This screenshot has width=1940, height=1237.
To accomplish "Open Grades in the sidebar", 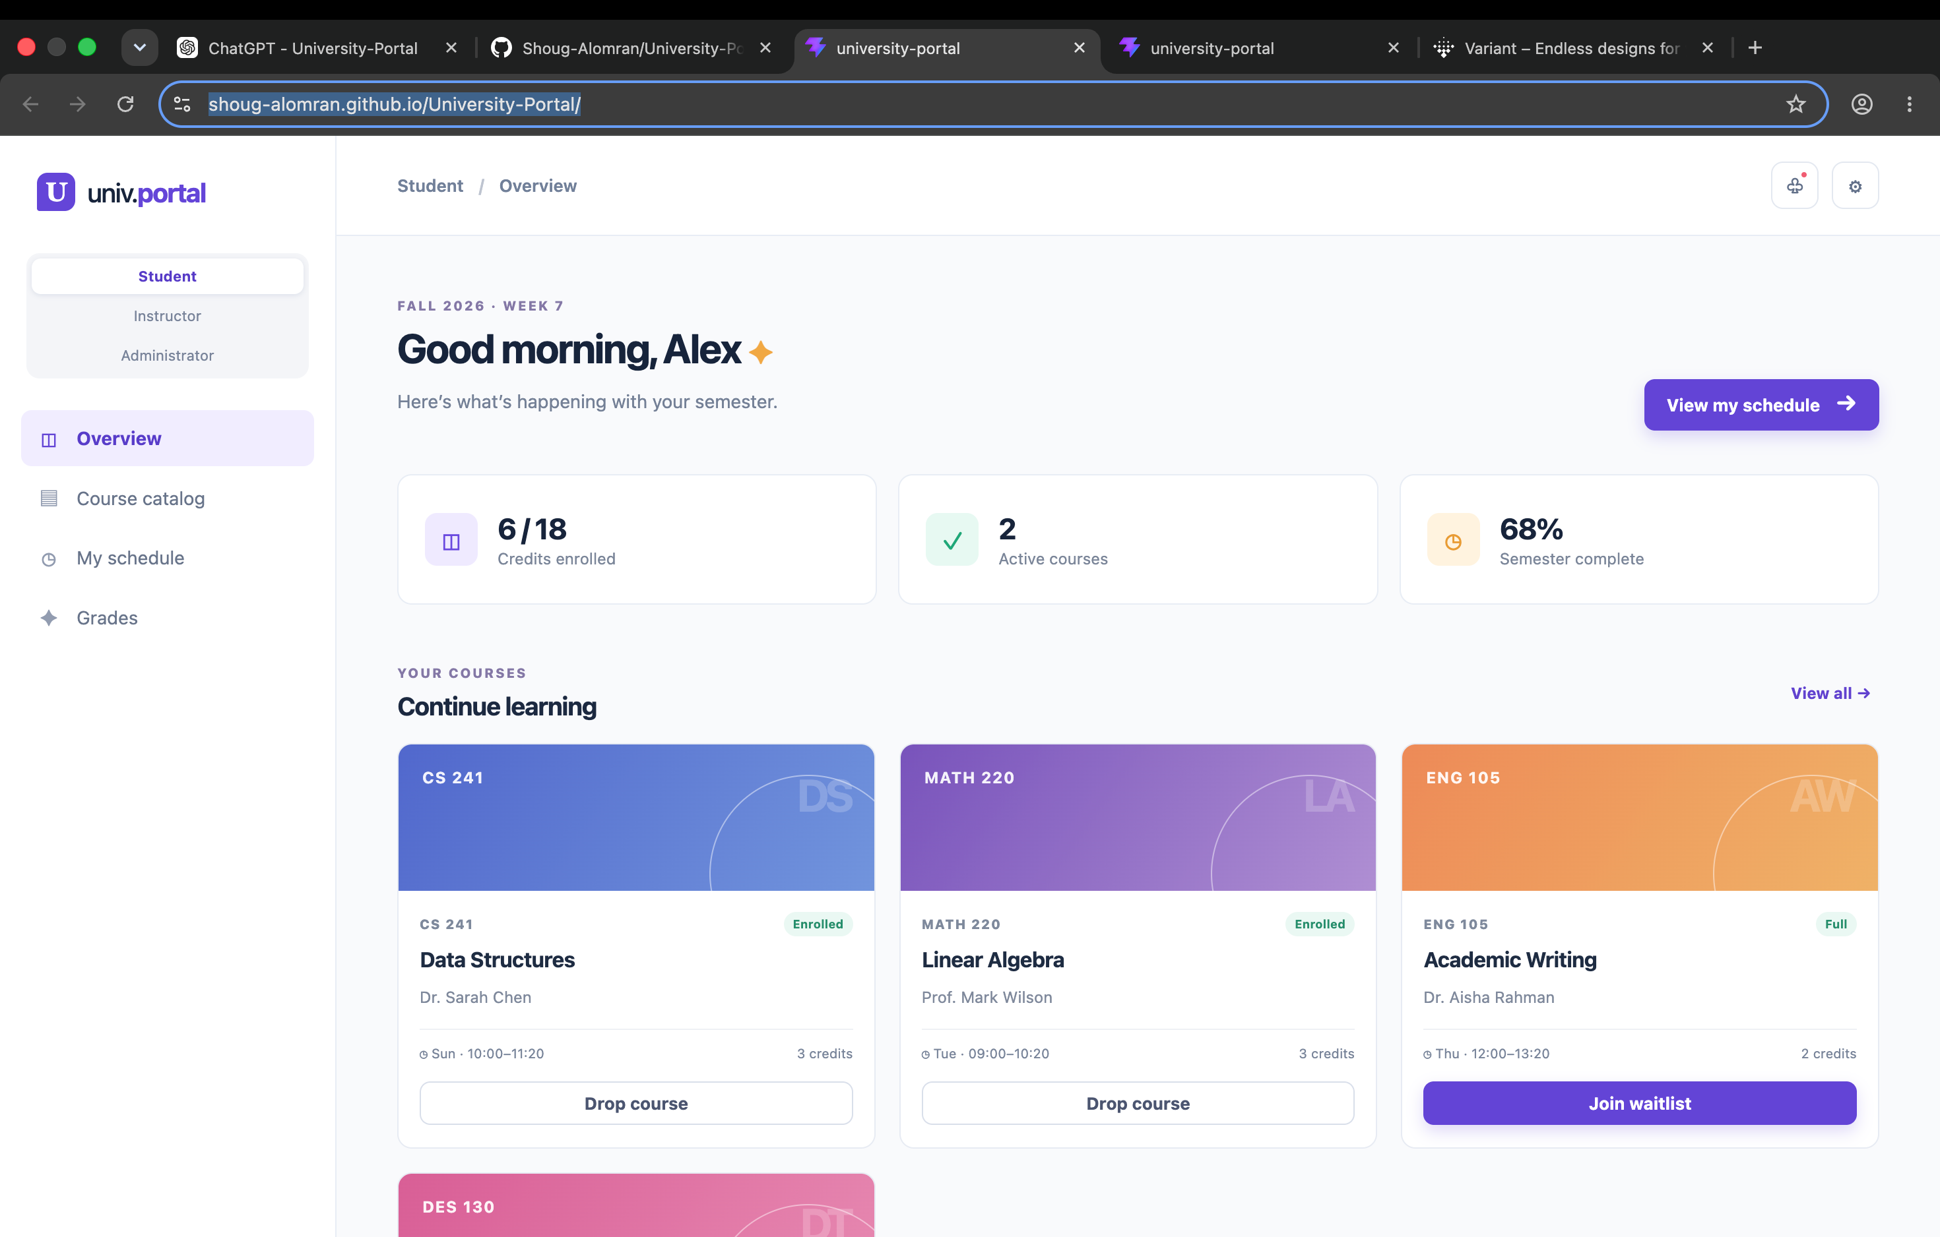I will (x=168, y=618).
